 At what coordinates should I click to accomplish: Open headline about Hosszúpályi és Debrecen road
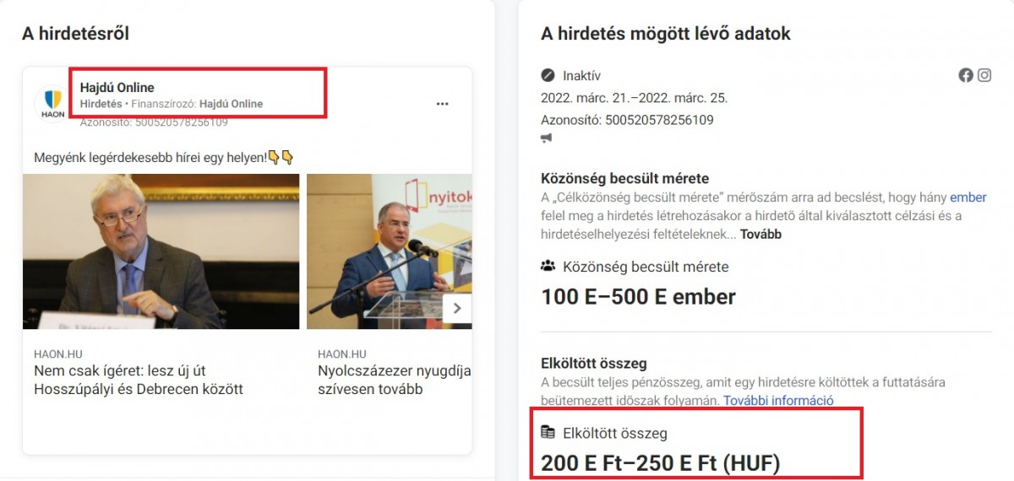point(139,380)
